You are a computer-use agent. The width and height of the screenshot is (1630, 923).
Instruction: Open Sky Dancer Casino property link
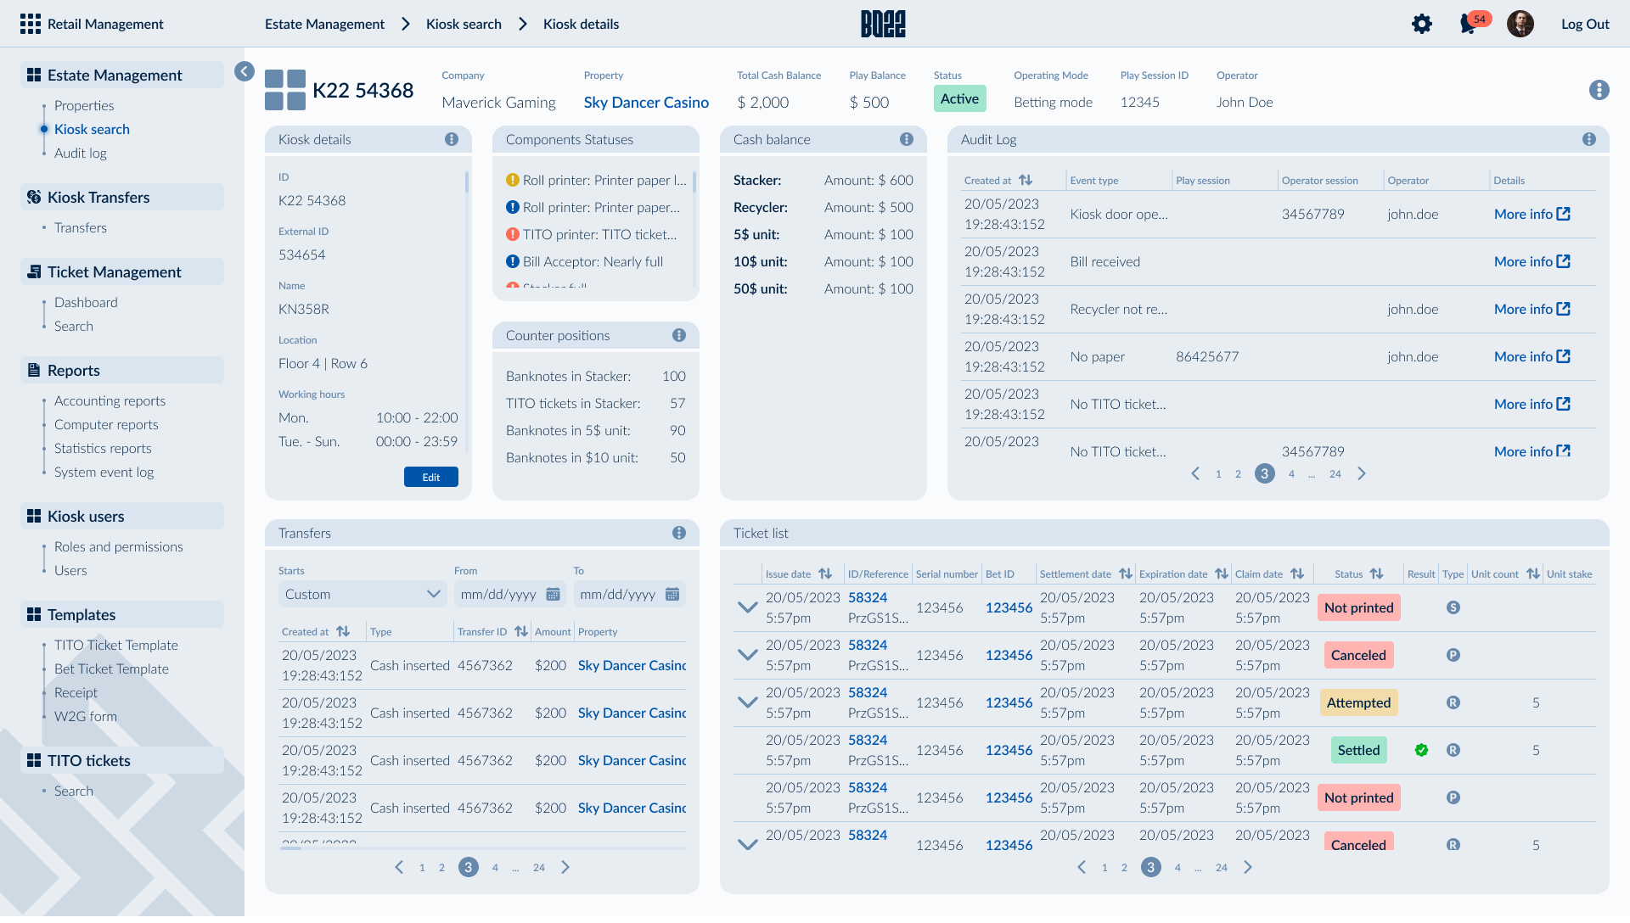click(646, 103)
